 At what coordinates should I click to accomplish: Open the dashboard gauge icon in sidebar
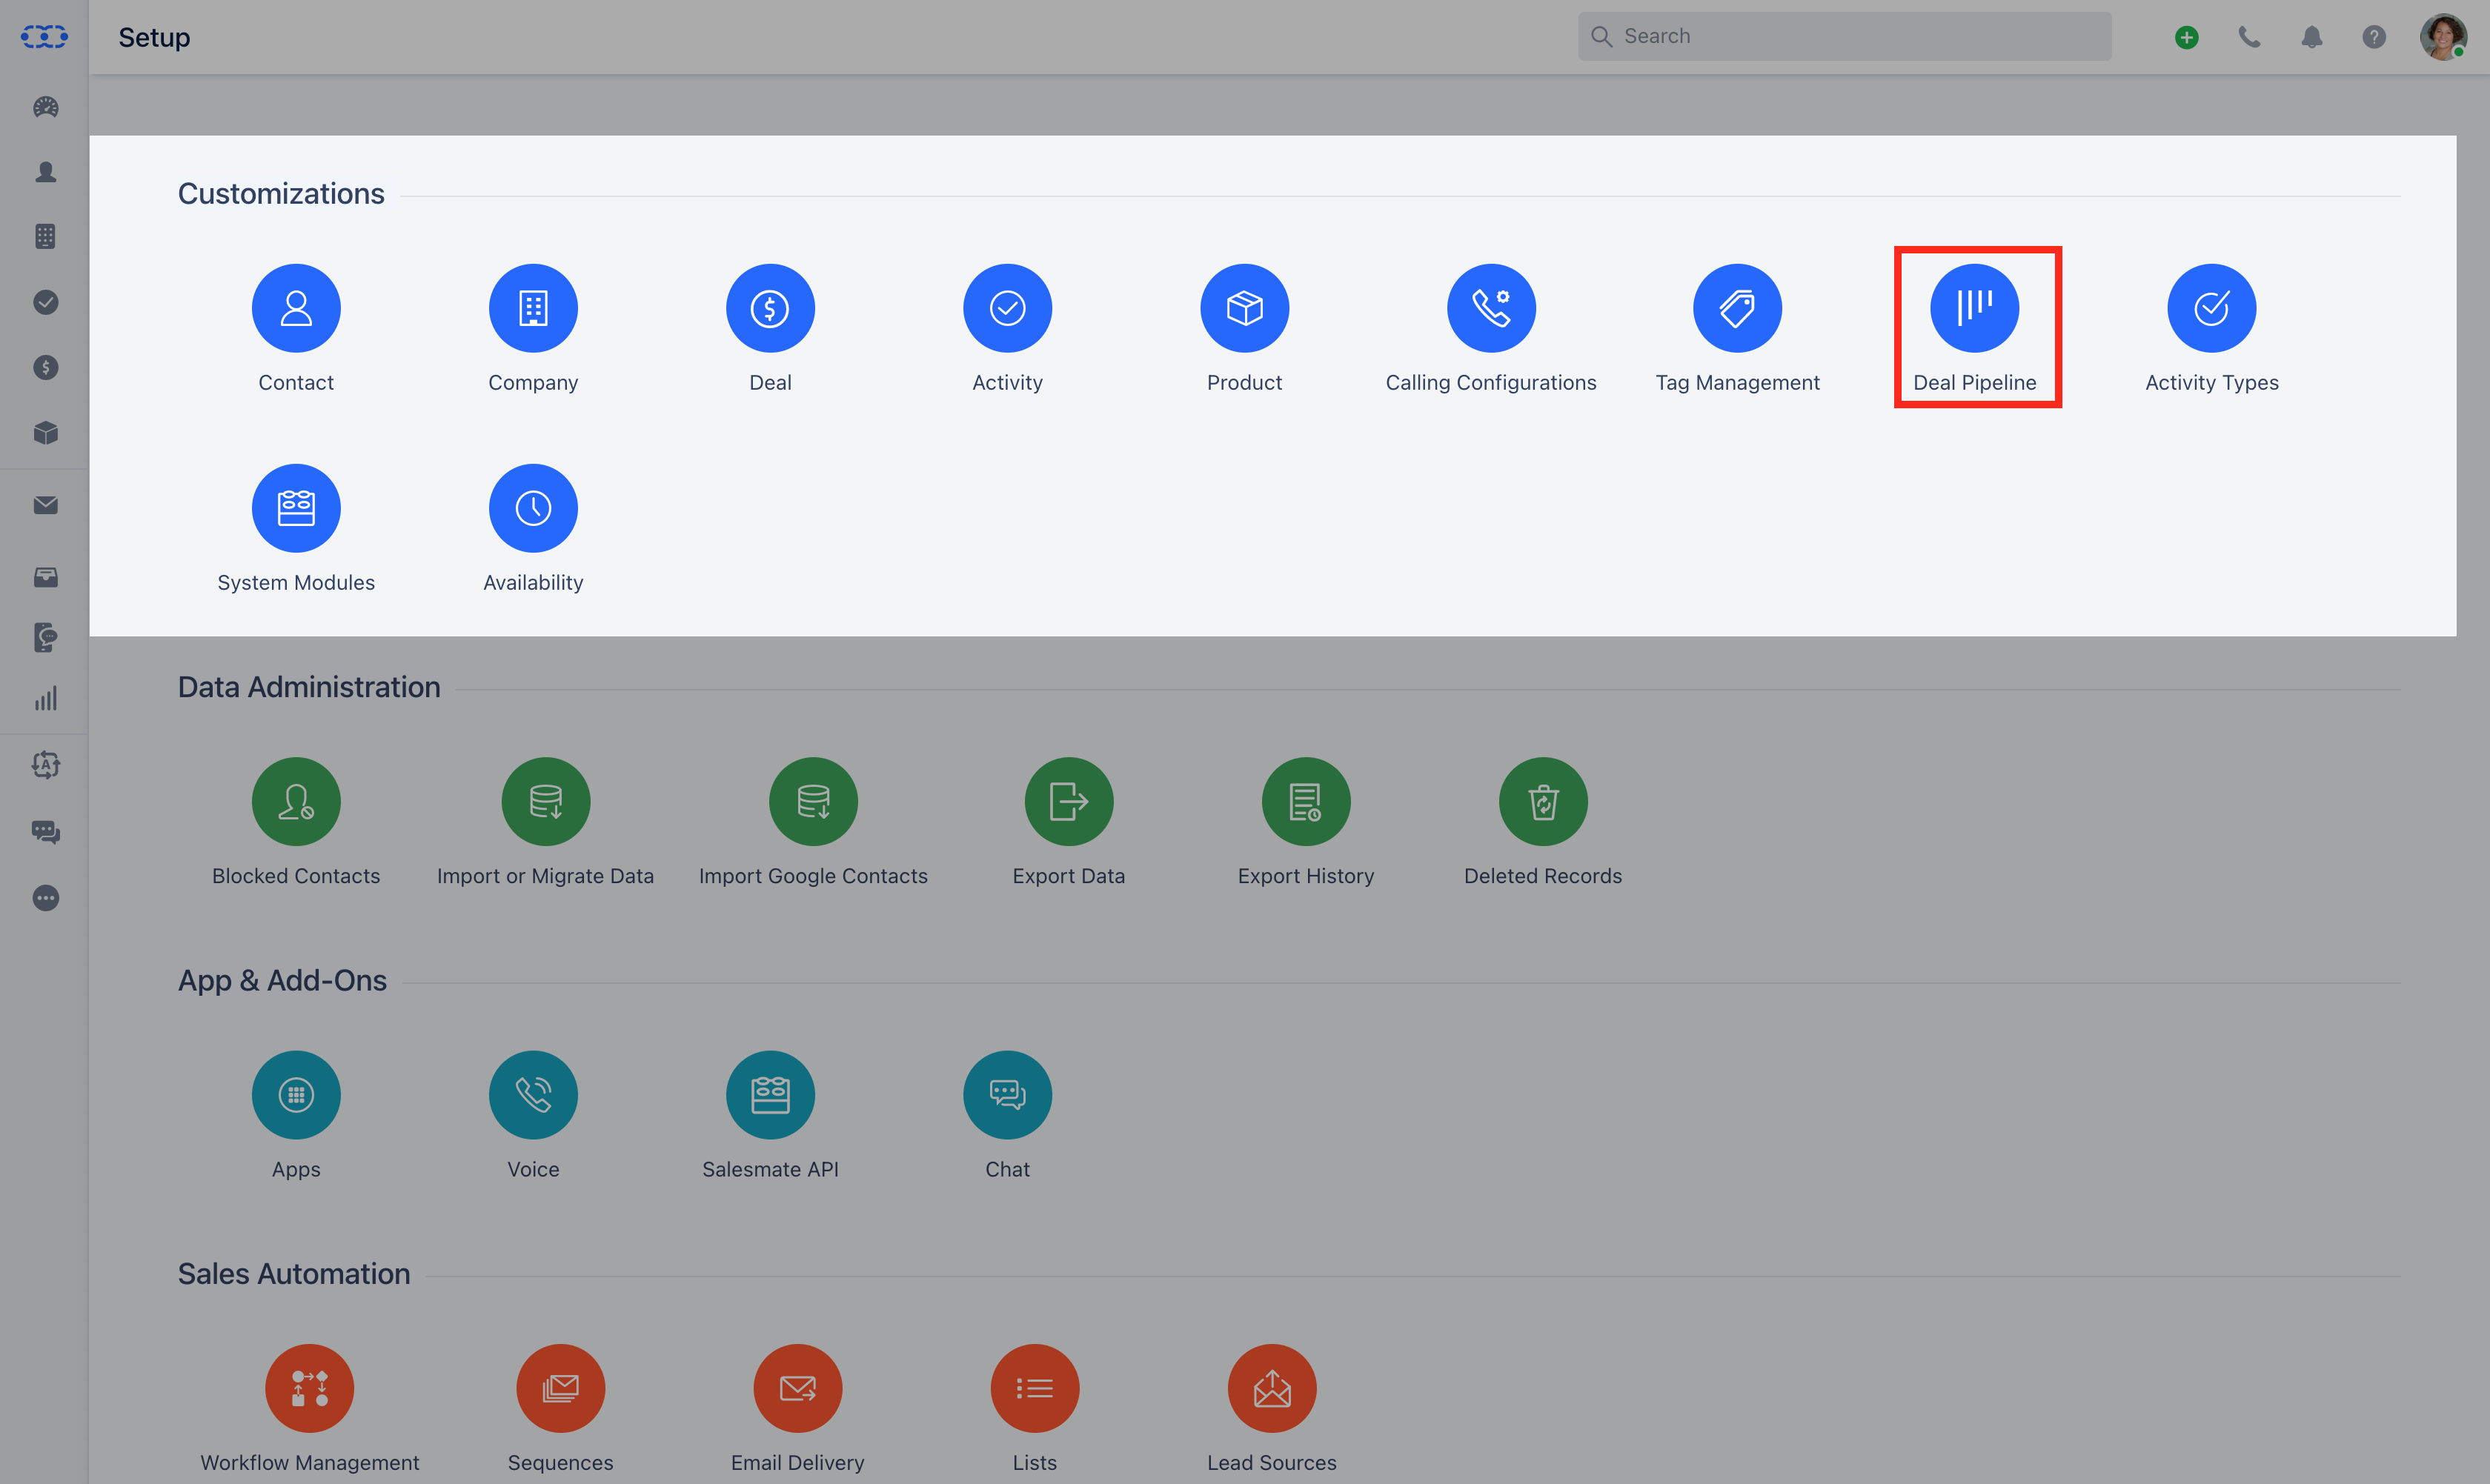tap(45, 107)
